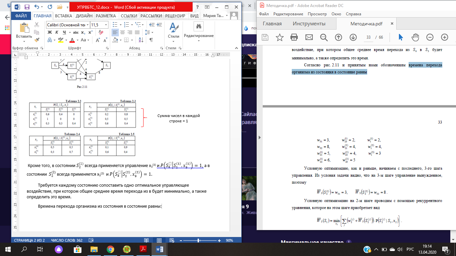The height and width of the screenshot is (256, 456).
Task: Send PDF by email envelope icon
Action: tap(309, 37)
